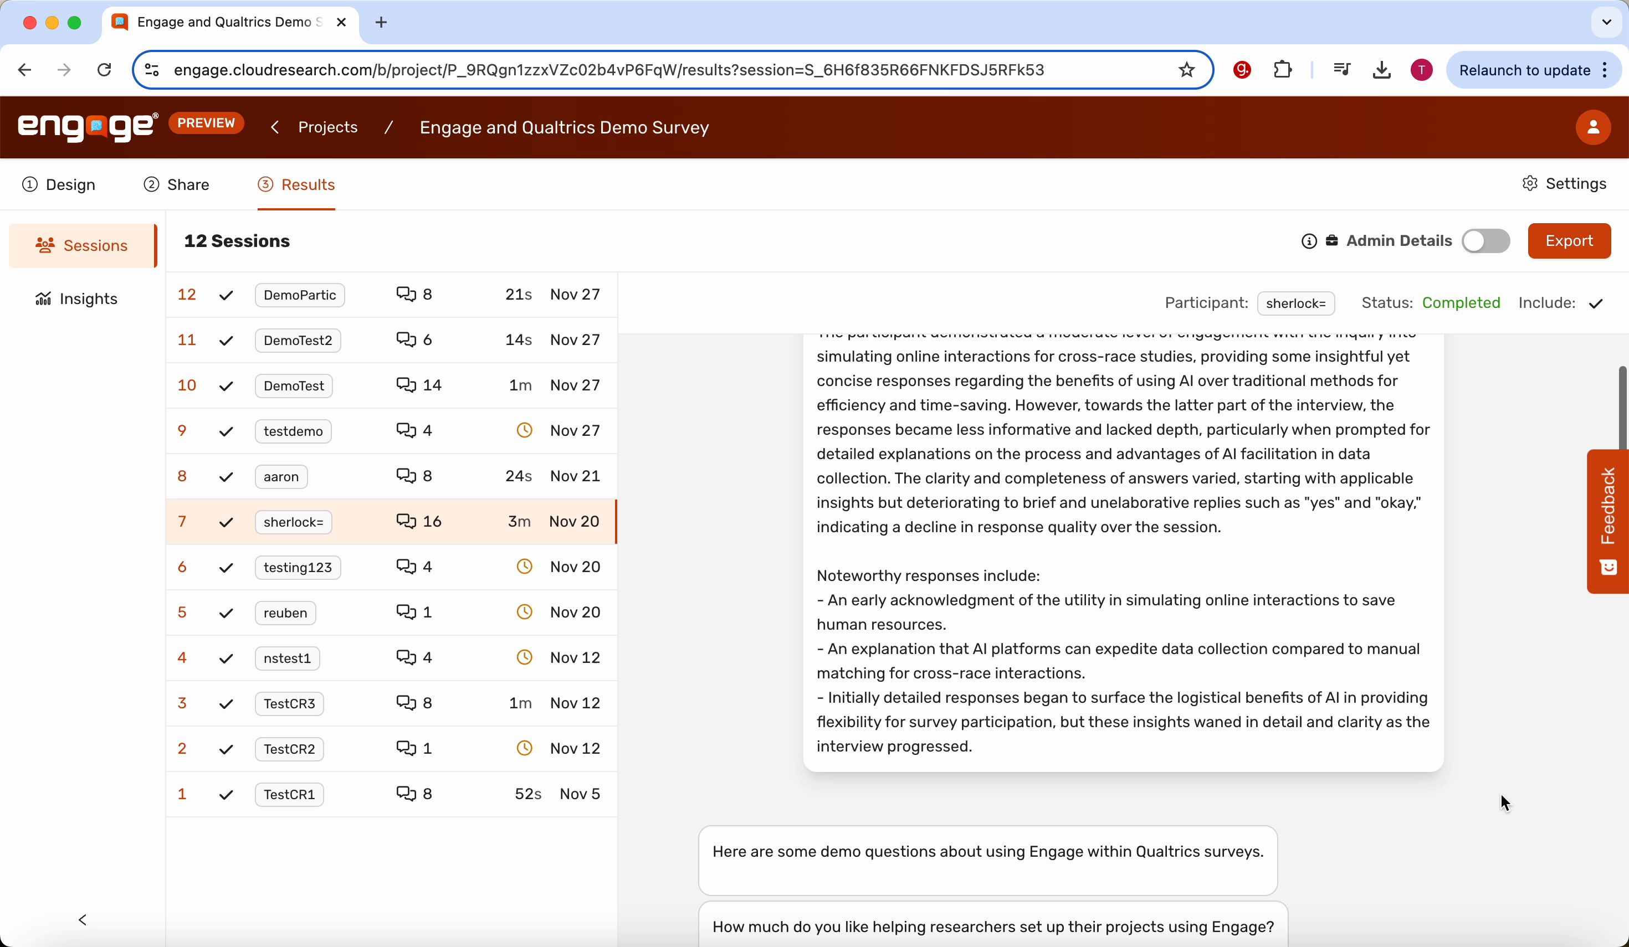
Task: Click the PREVIEW badge
Action: tap(206, 123)
